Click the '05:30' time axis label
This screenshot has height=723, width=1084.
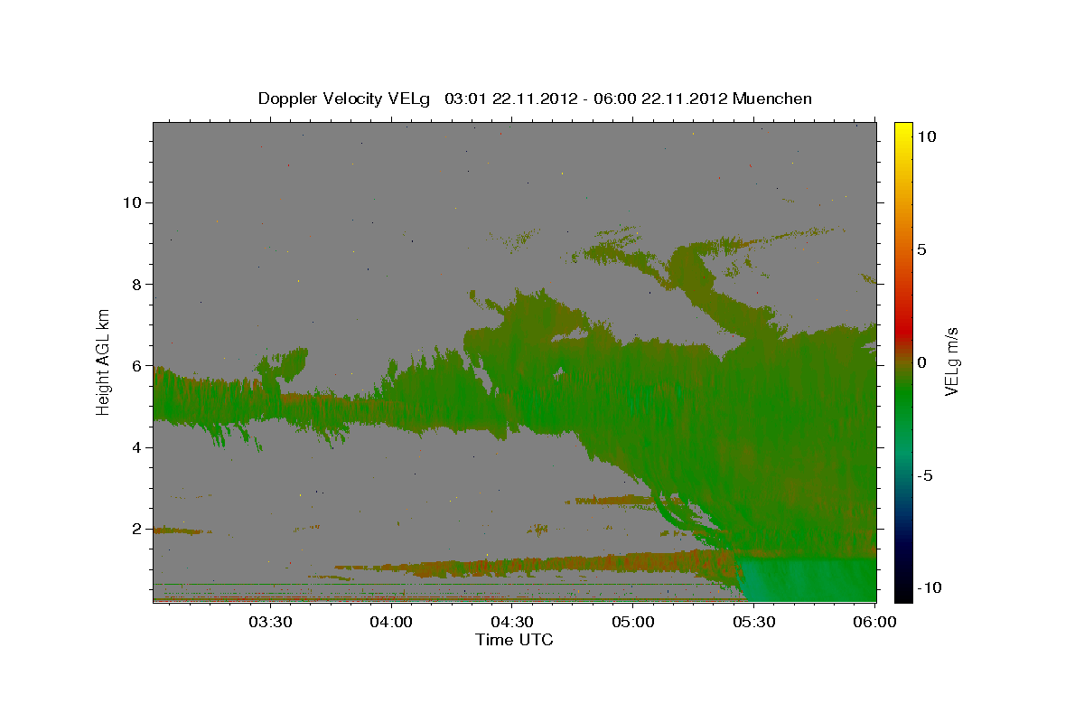[754, 622]
